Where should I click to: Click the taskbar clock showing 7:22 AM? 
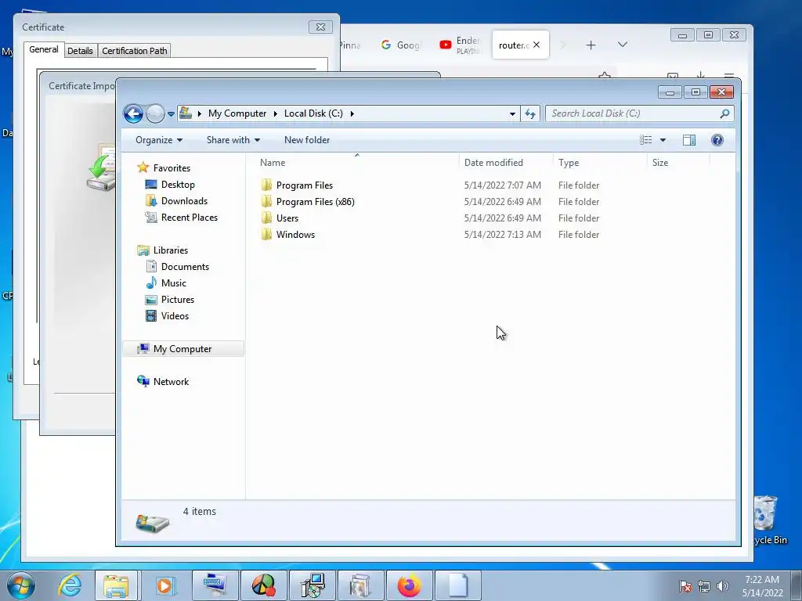[762, 586]
